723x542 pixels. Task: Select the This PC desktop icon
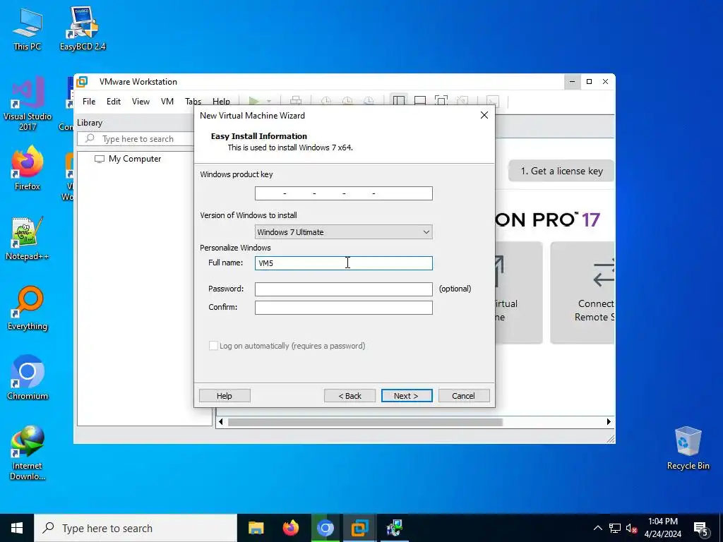28,29
